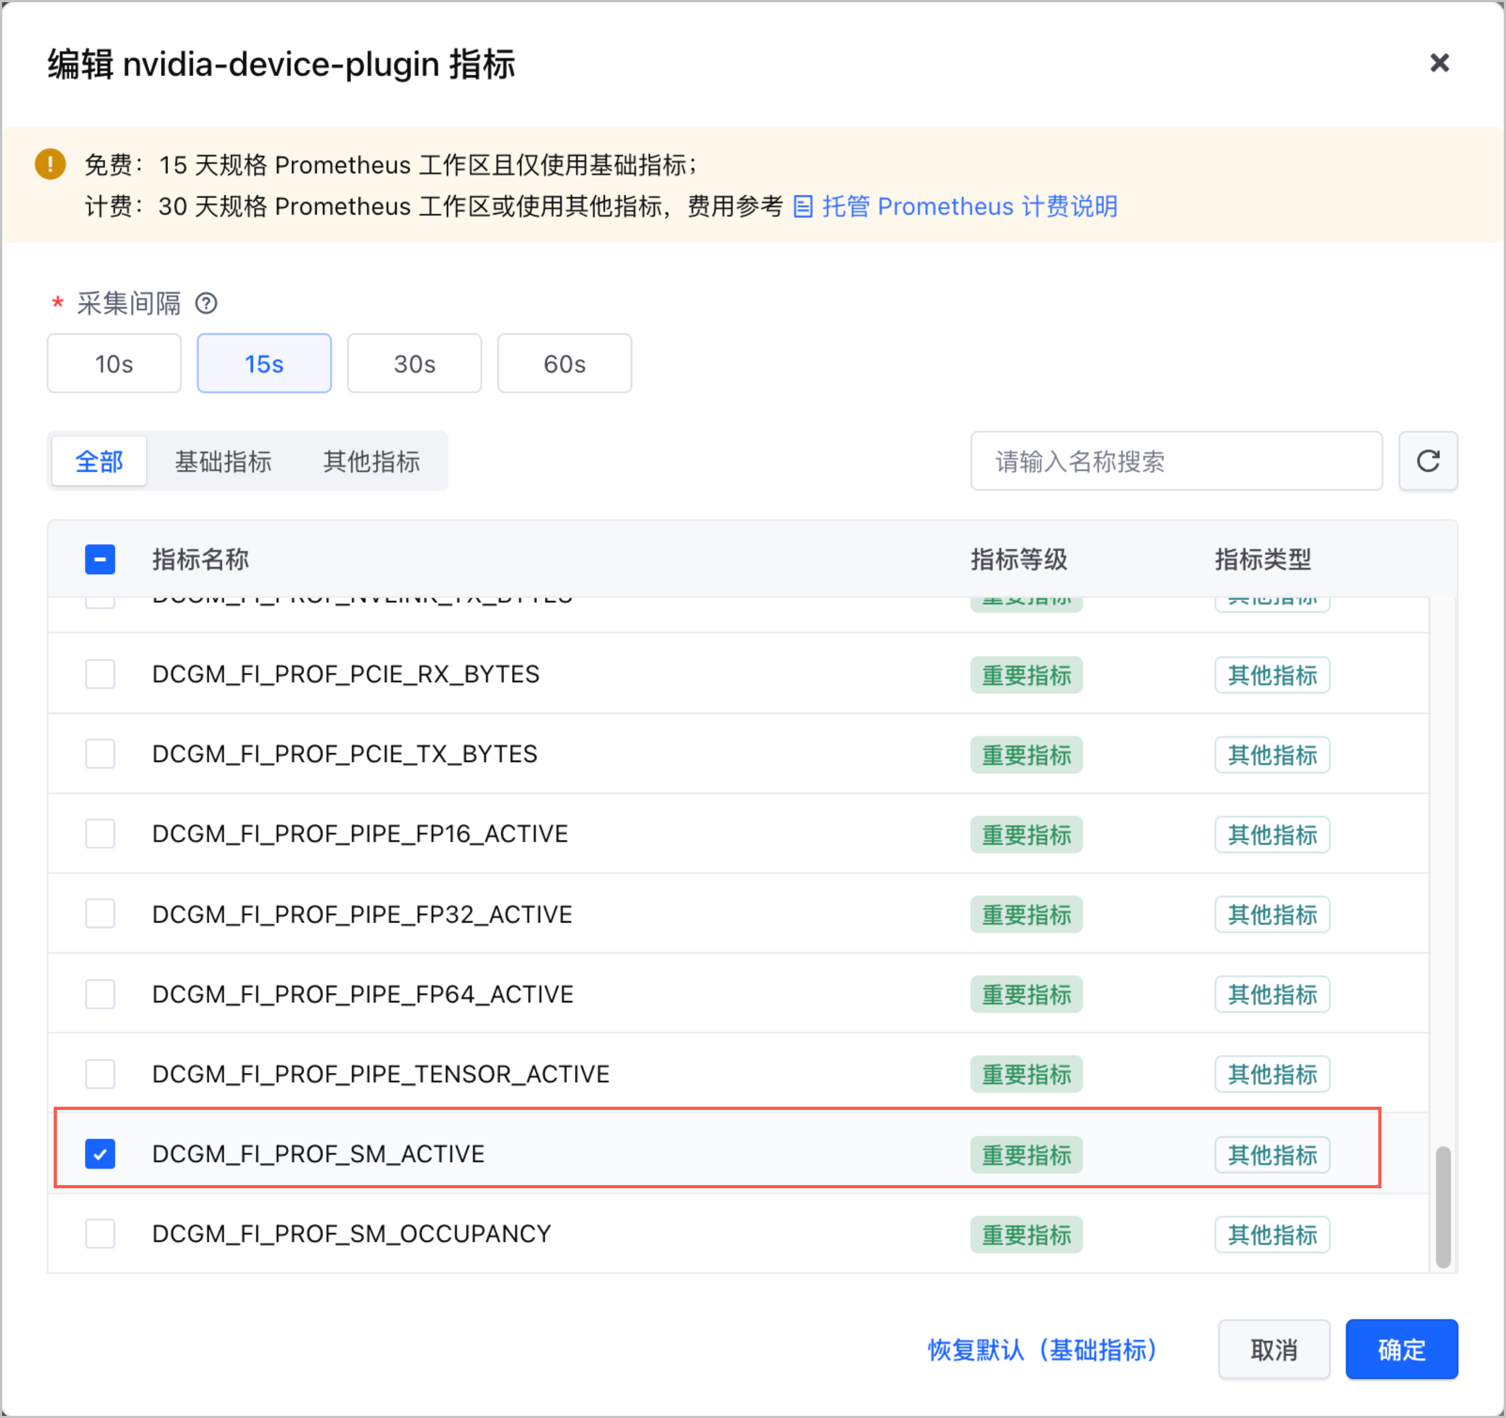
Task: Click the DCGM_FI_PROF_PCIE_RX_BYTES metric name
Action: click(x=346, y=674)
